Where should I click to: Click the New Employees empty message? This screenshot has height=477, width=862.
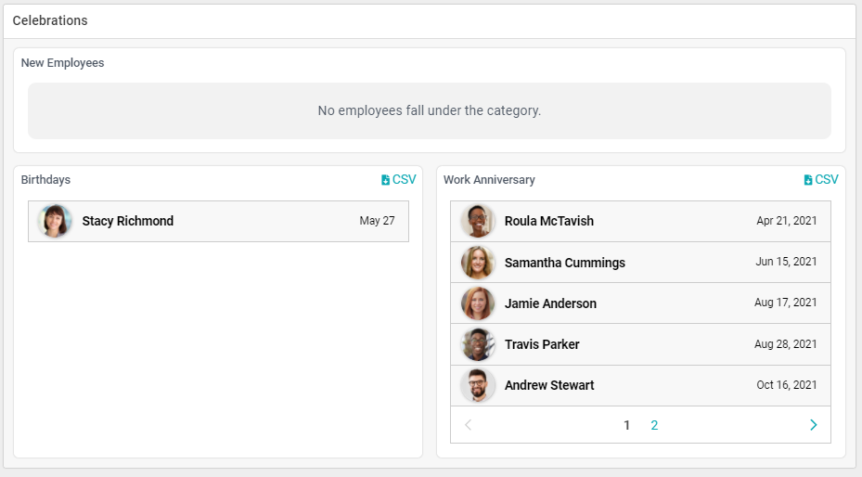point(429,110)
